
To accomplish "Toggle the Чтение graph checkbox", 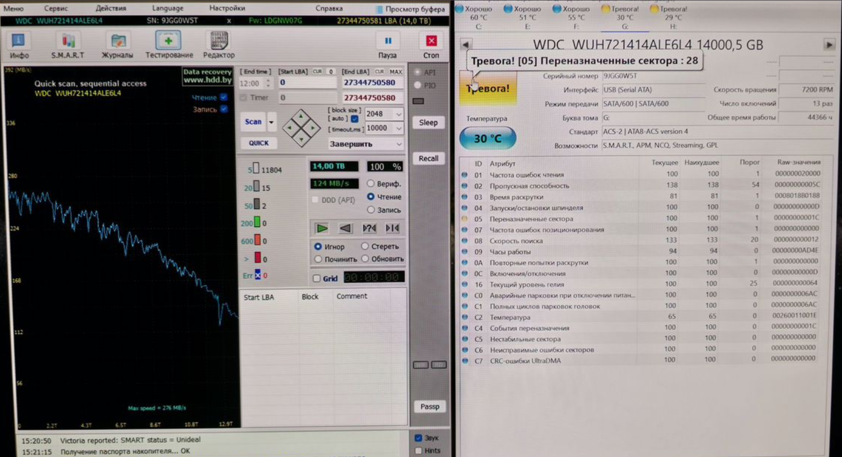I will [x=224, y=97].
